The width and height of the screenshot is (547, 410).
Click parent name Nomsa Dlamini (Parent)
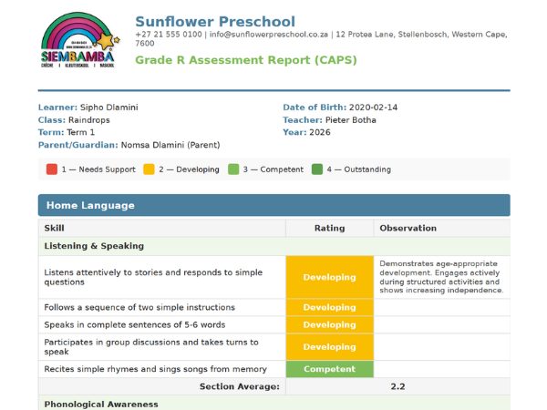coord(170,145)
